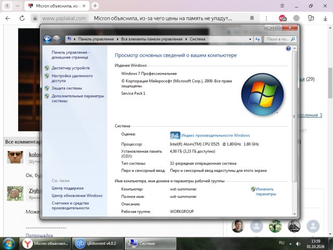
Task: Click the shield icon beside 'Настройка удаленного доступа'
Action: point(47,76)
